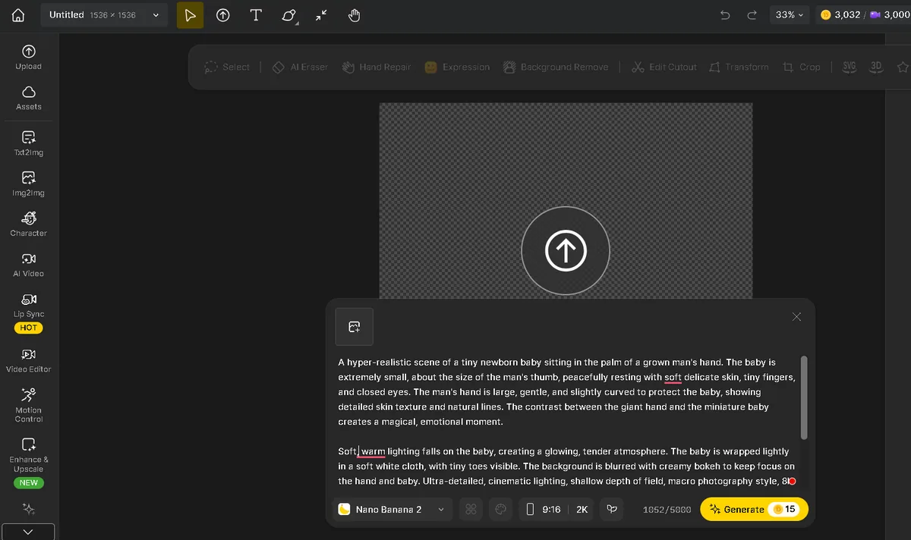Open the AI Video sidebar item

(29, 265)
